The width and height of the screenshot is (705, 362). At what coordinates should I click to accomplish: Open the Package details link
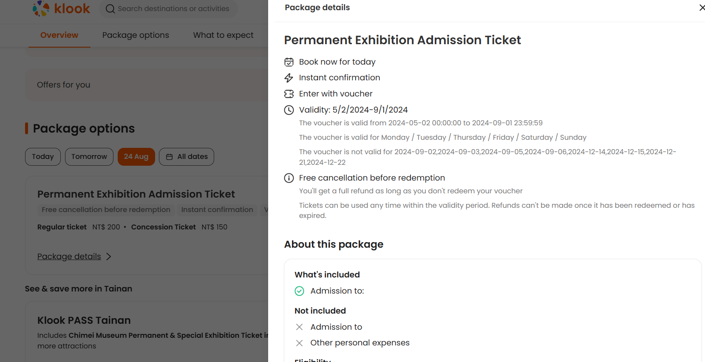[69, 257]
